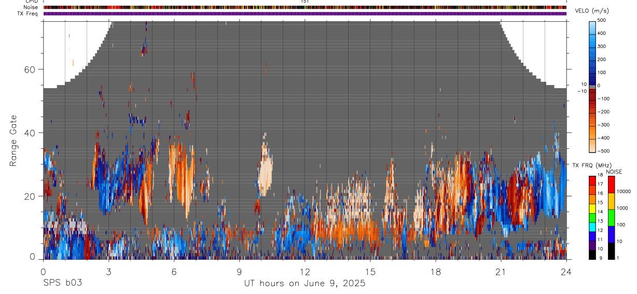Click the "UT hours on June 9, 2025" axis title
Screen dimensions: 637x294
point(305,283)
